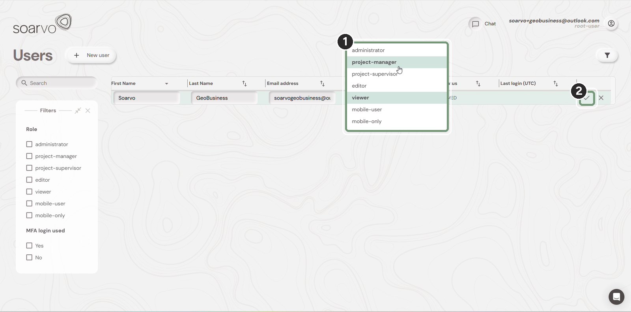631x312 pixels.
Task: Open the support chat widget bubble
Action: (616, 297)
